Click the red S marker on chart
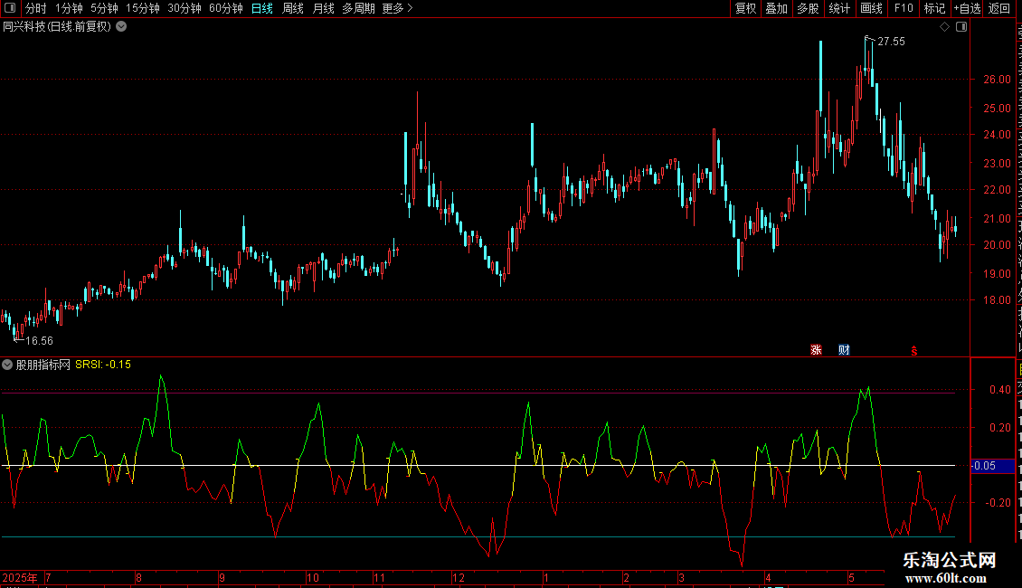The height and width of the screenshot is (588, 1022). [914, 351]
